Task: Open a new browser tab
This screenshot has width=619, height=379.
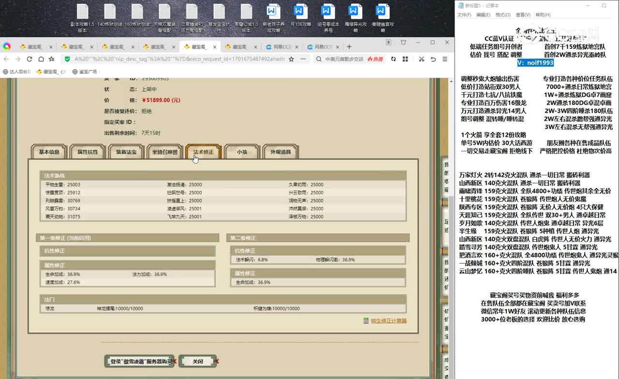Action: 349,47
